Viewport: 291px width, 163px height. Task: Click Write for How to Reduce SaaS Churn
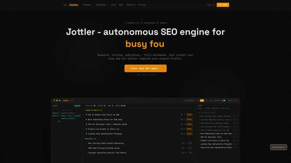[189, 115]
